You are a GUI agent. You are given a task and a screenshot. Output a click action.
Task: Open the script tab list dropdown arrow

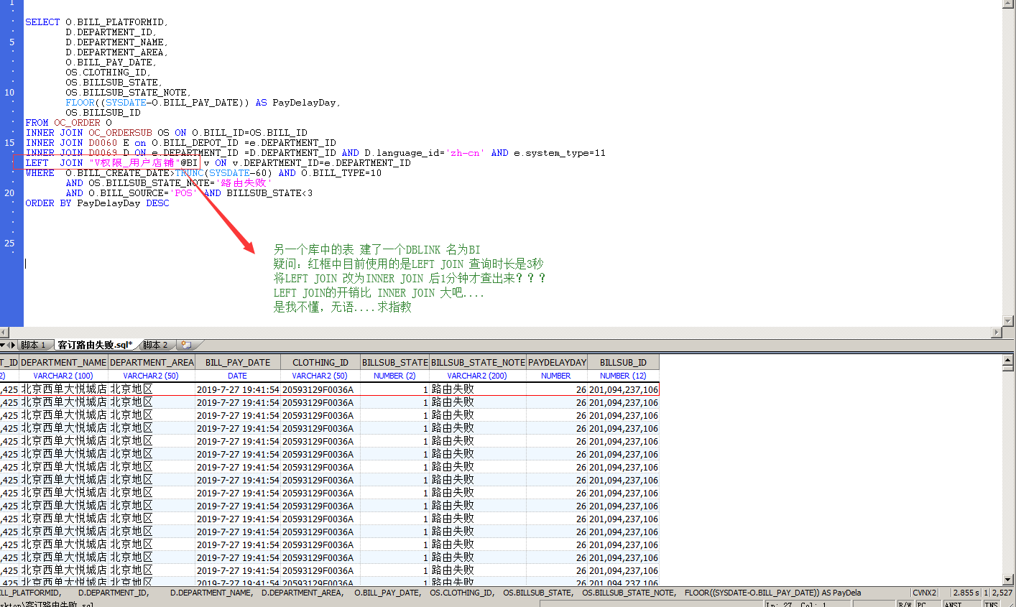tap(3, 346)
